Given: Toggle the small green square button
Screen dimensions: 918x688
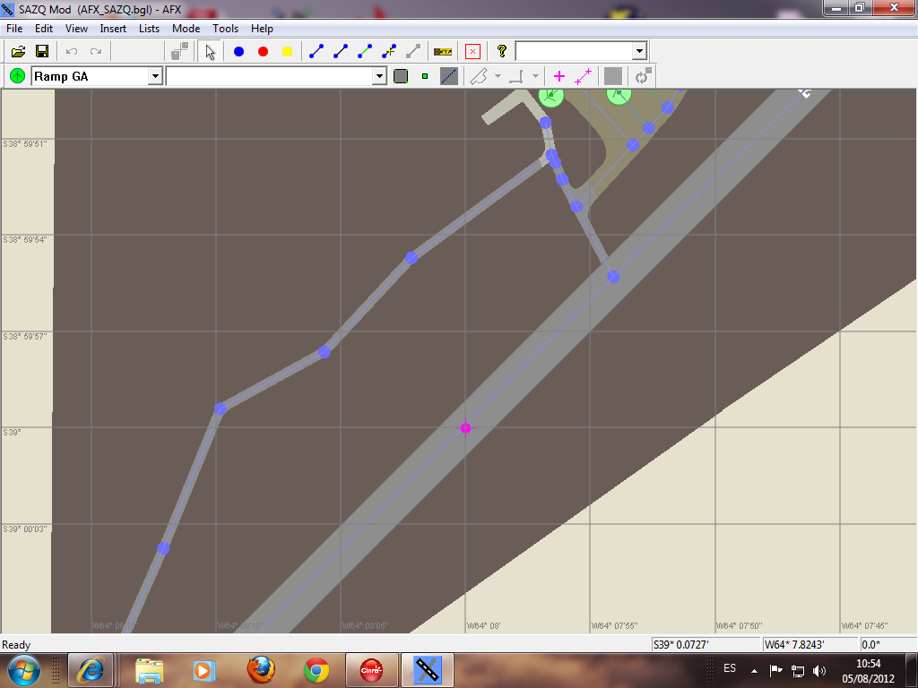Looking at the screenshot, I should [425, 77].
